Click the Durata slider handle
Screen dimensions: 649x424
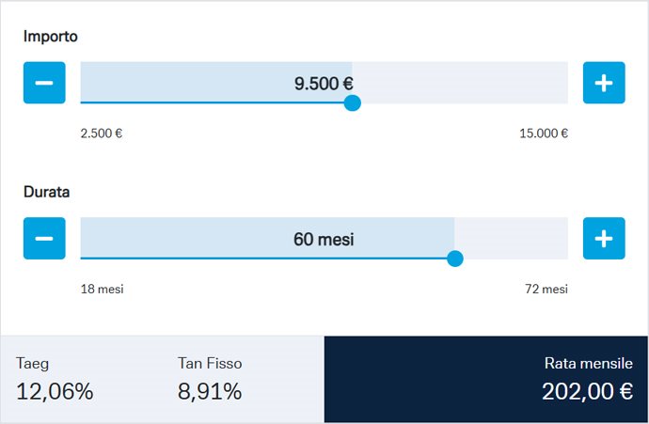(455, 259)
